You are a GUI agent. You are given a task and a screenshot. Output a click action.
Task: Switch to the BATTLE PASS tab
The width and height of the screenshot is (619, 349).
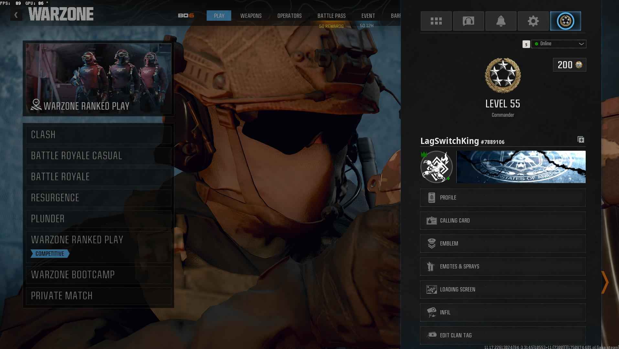coord(331,16)
